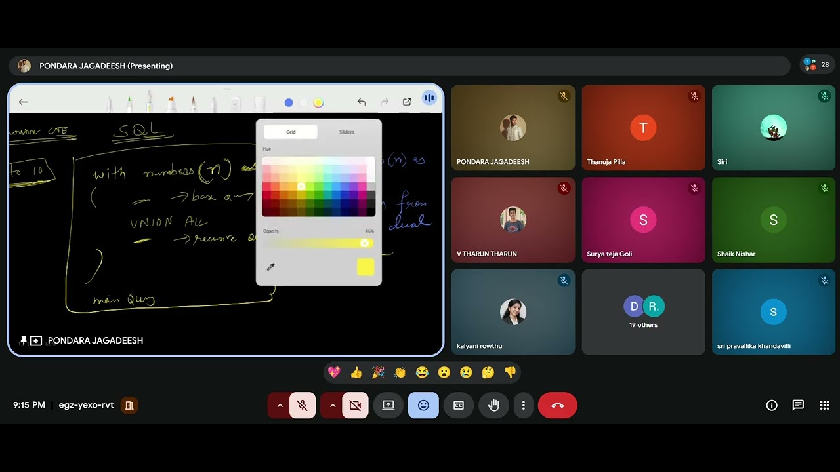Viewport: 840px width, 472px height.
Task: Toggle the camera off button
Action: pos(355,405)
